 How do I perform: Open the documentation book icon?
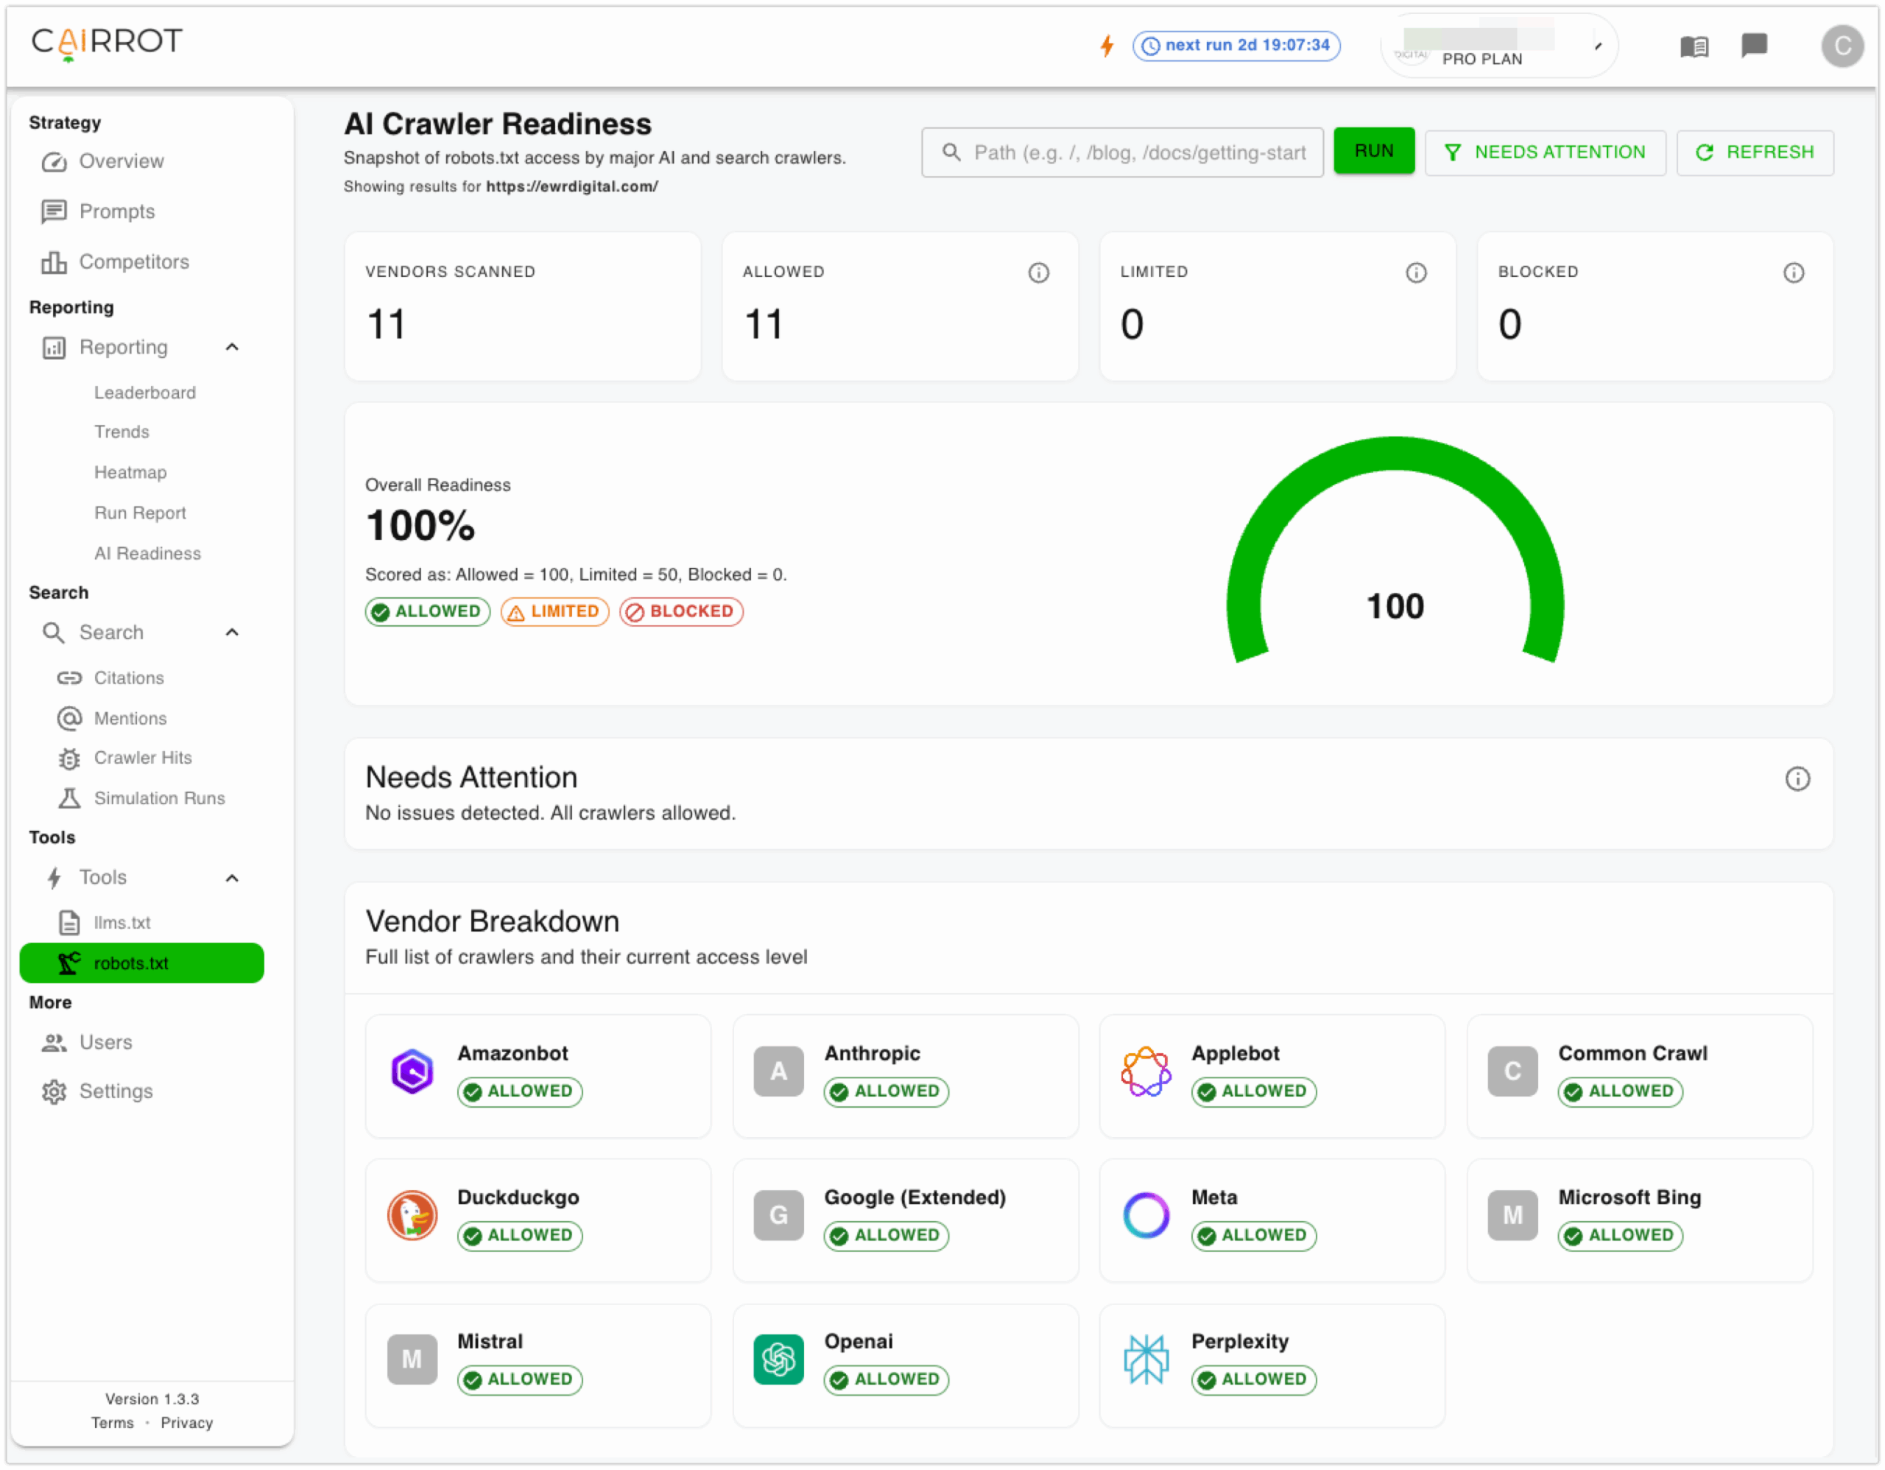[1694, 46]
